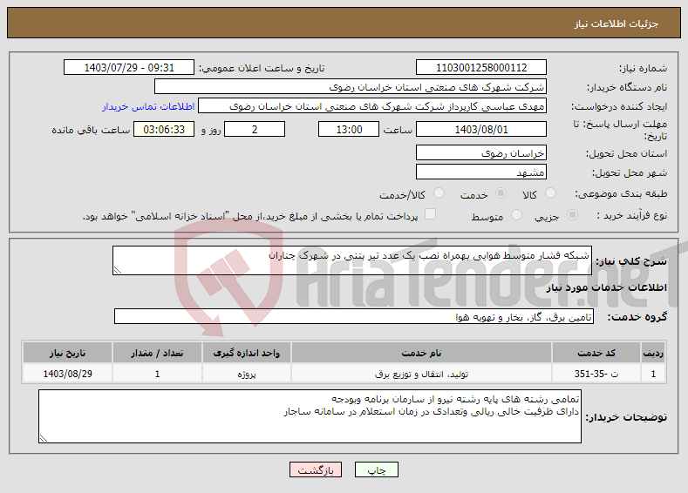Click the resize handle of the description textarea
688x493 pixels.
coord(117,270)
